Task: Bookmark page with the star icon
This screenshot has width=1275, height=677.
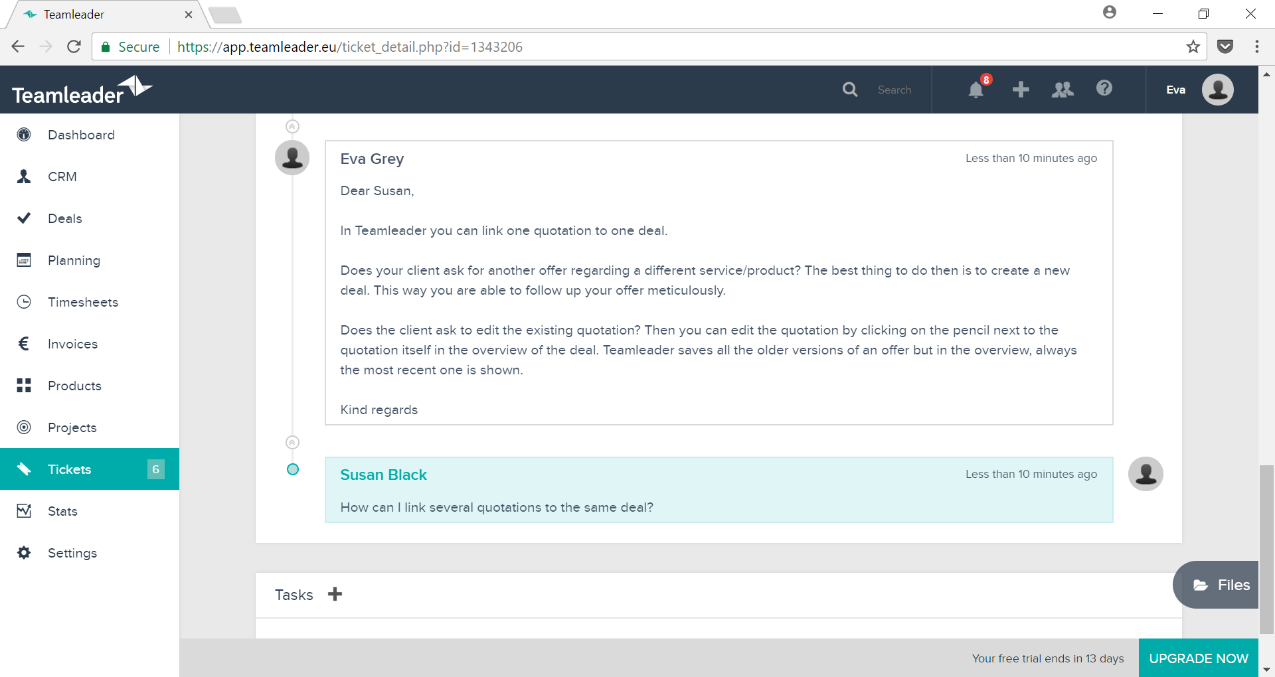Action: tap(1193, 46)
